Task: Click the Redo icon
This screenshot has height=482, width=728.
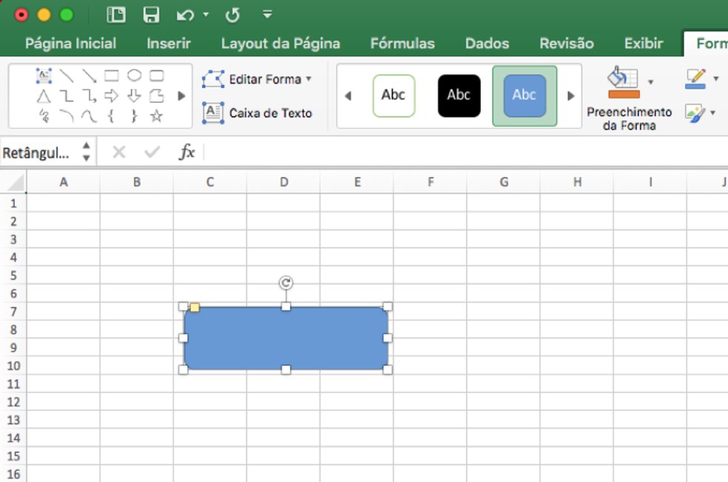Action: tap(232, 15)
